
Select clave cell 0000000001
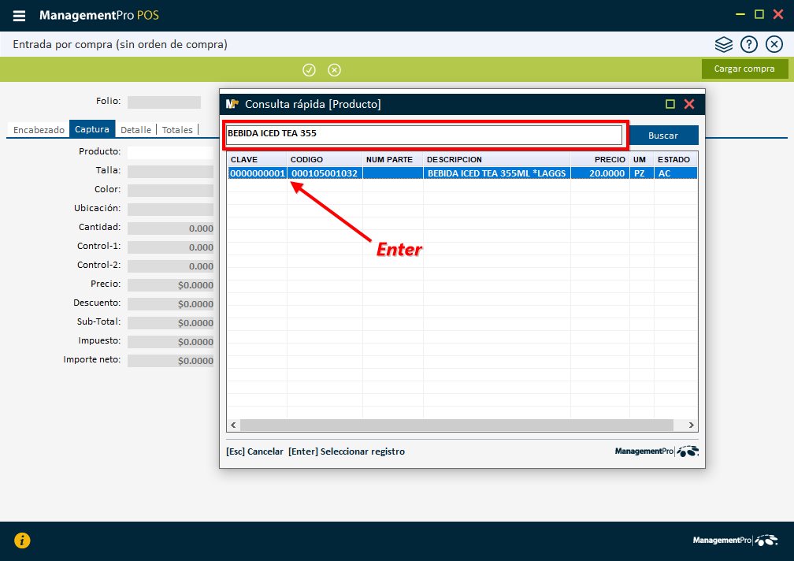click(x=258, y=173)
